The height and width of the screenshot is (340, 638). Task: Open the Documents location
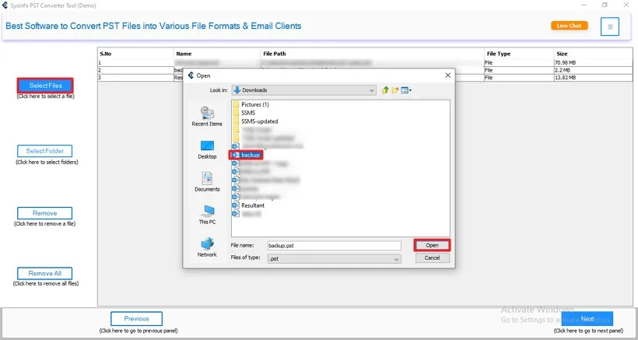207,182
